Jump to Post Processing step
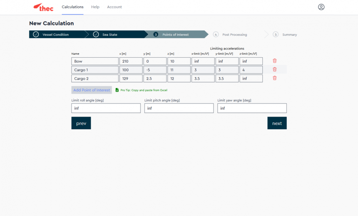358x216 pixels. coord(234,34)
